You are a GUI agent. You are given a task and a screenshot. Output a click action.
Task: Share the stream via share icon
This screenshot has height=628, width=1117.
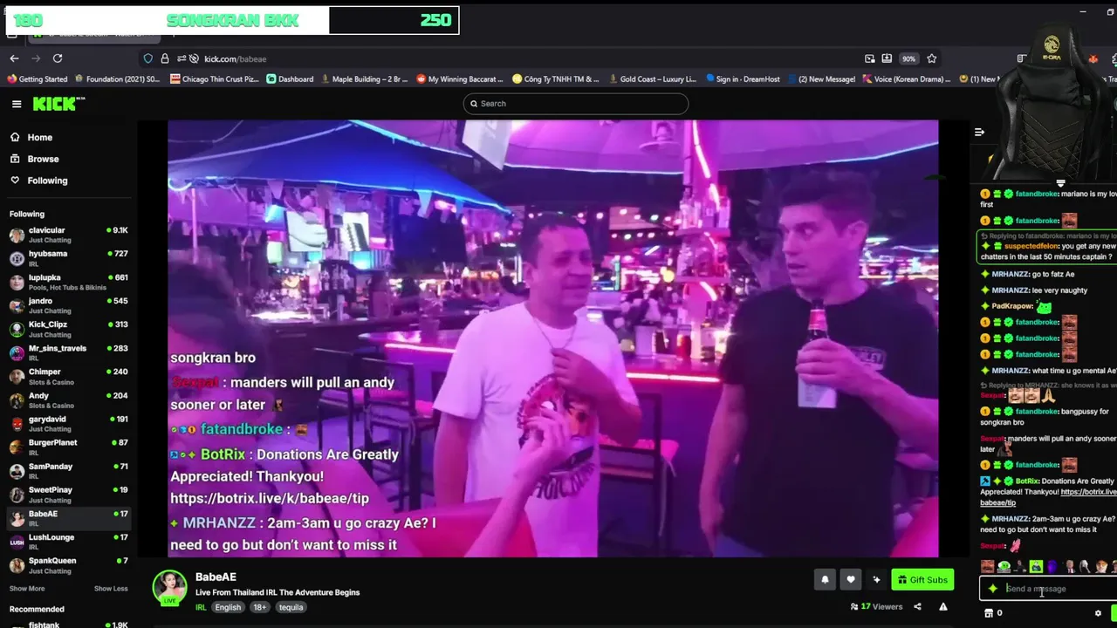[917, 606]
